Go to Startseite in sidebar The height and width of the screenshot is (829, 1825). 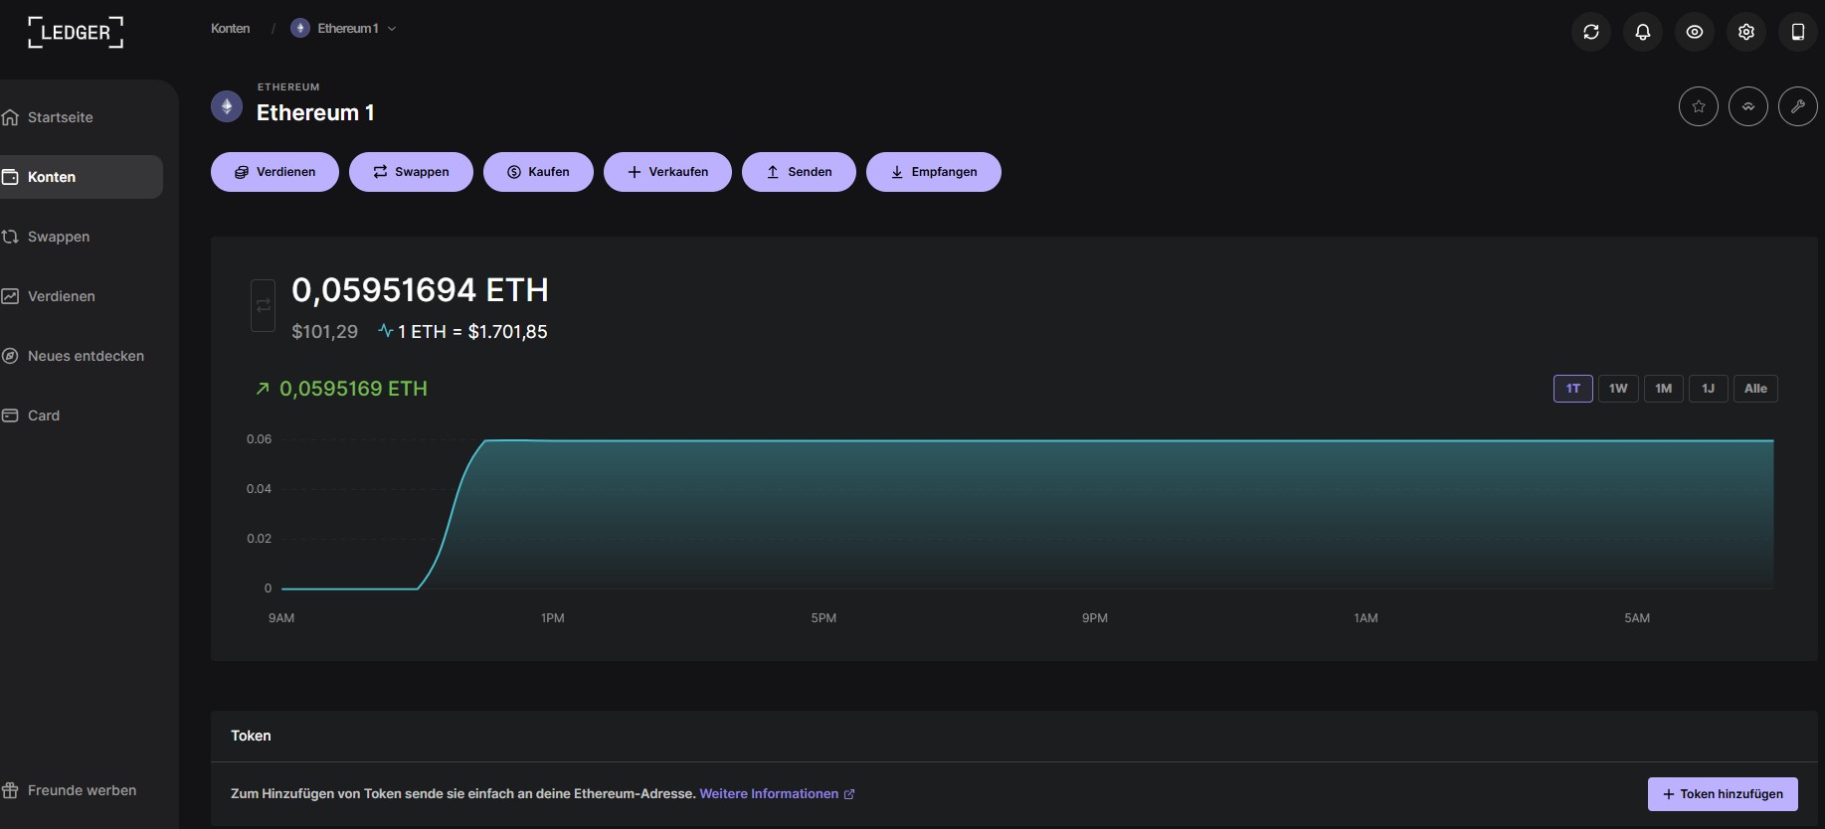82,117
